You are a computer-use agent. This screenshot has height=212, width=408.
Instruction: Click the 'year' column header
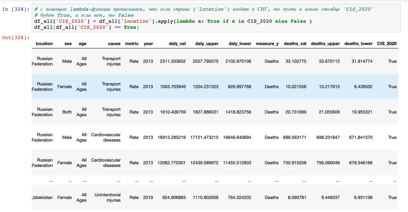[x=148, y=43]
